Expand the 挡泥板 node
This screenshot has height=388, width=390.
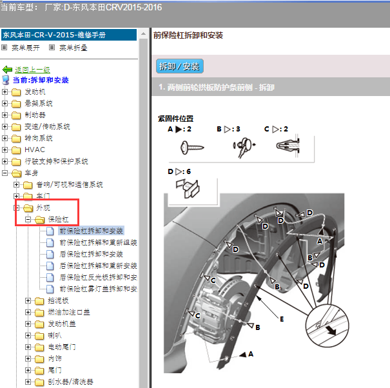pyautogui.click(x=28, y=301)
